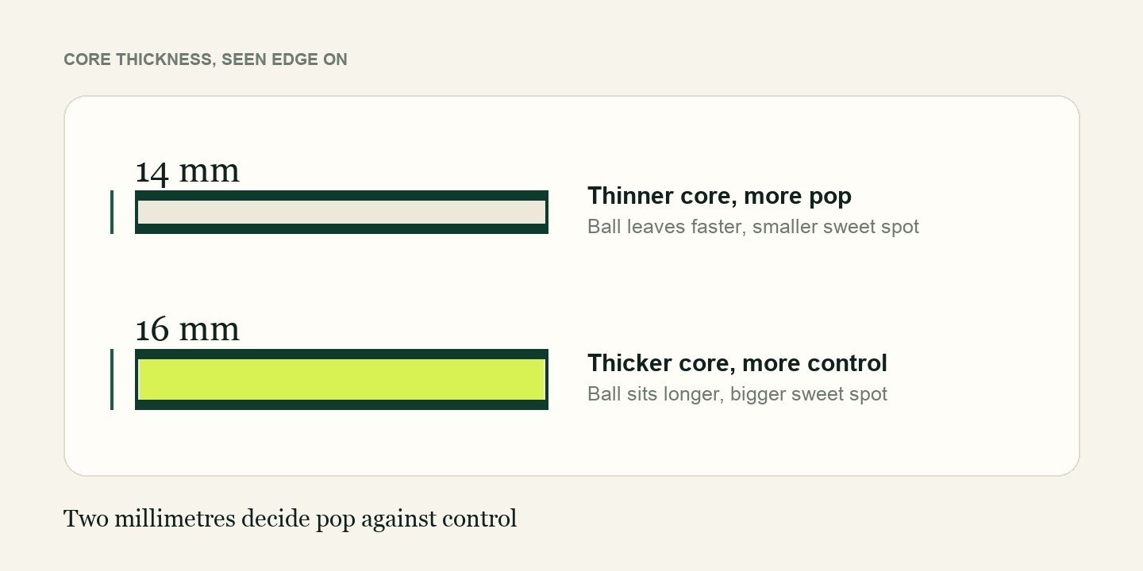Click the 16 mm thickness label
Image resolution: width=1143 pixels, height=571 pixels.
click(187, 330)
